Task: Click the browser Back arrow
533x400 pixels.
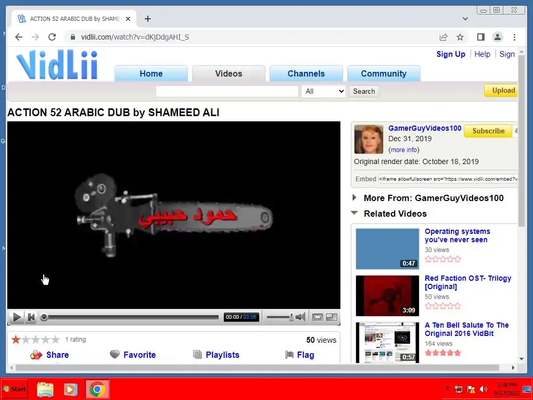Action: click(19, 37)
